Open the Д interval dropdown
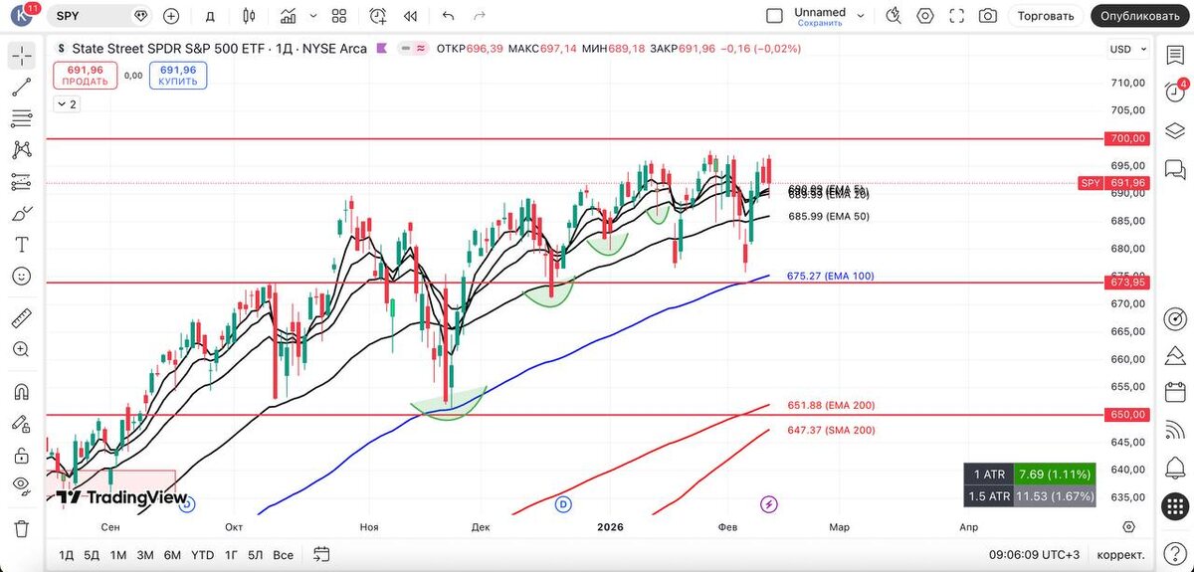Screen dimensions: 1194x572 (209, 16)
